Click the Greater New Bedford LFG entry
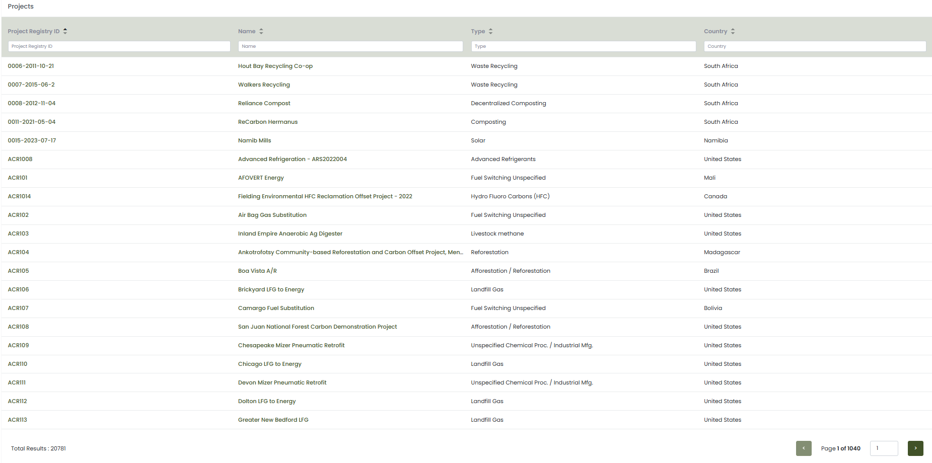 pyautogui.click(x=273, y=420)
